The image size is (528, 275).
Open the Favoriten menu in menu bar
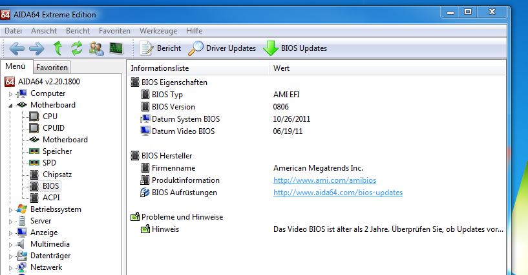[114, 31]
